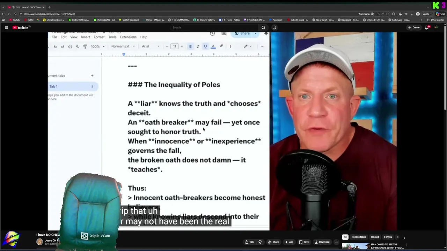Viewport: 447px width, 251px height.
Task: Open the Tools menu in Docs
Action: point(112,37)
